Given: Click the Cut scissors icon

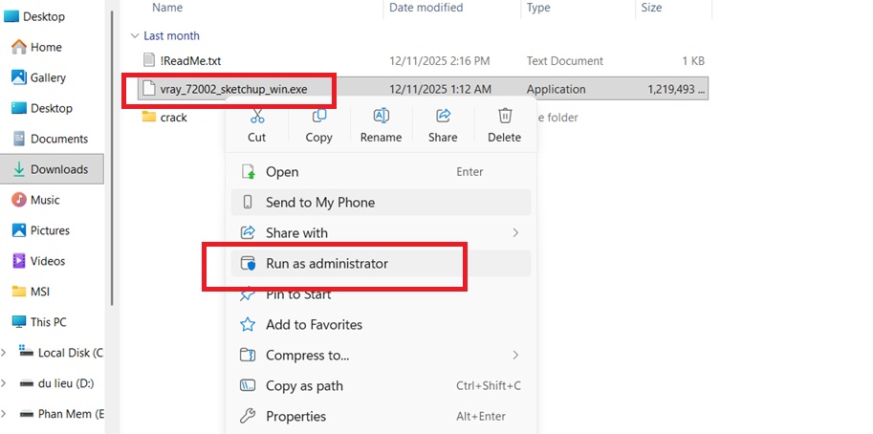Looking at the screenshot, I should click(256, 117).
